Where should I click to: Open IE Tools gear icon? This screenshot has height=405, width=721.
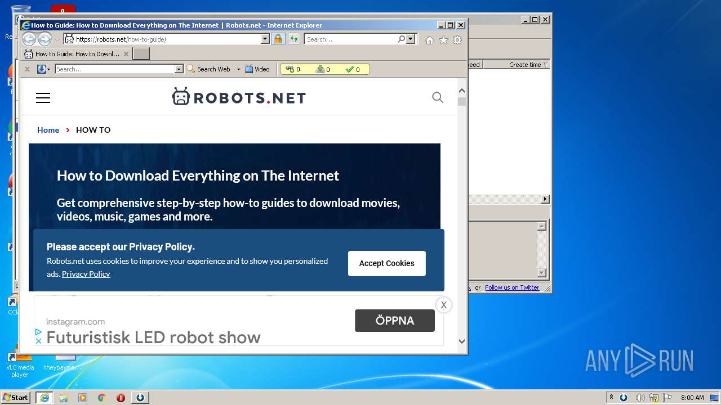tap(457, 40)
